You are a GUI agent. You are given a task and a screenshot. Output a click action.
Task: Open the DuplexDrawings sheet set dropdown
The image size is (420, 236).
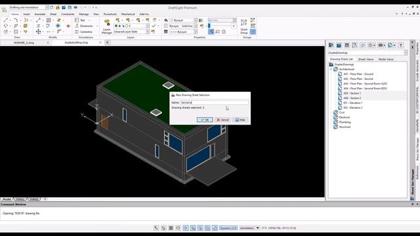(x=406, y=52)
